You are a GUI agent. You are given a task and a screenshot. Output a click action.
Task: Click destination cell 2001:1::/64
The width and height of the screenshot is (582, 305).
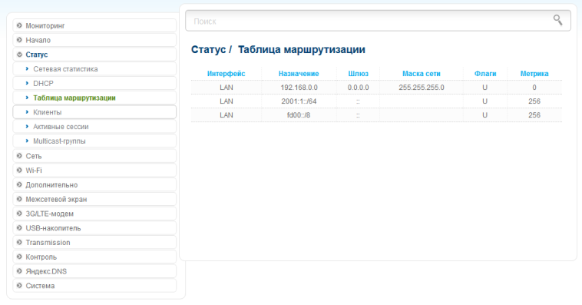click(299, 101)
